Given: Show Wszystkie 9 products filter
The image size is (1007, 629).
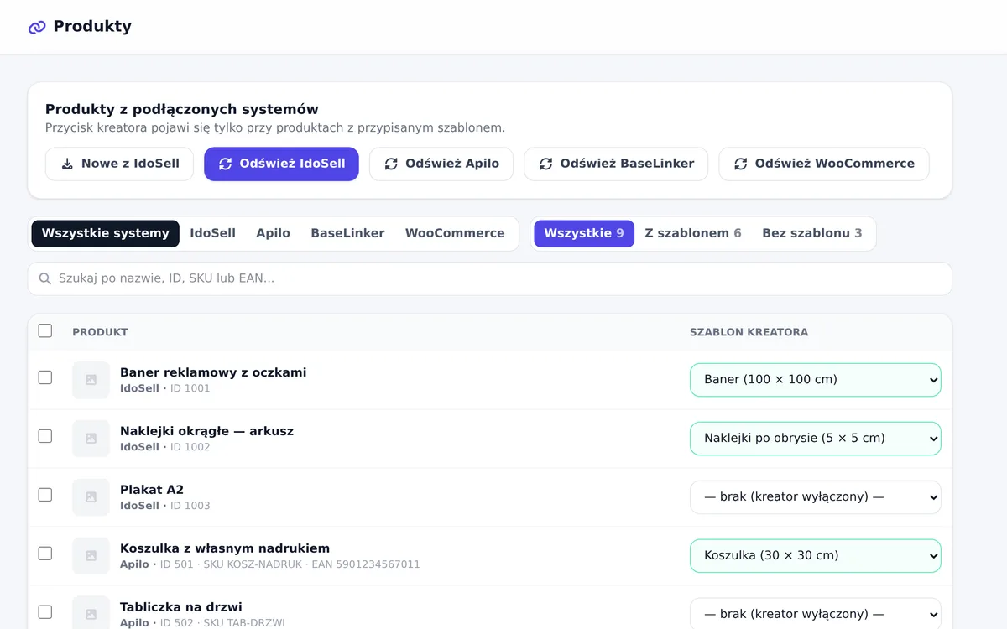Looking at the screenshot, I should [584, 234].
